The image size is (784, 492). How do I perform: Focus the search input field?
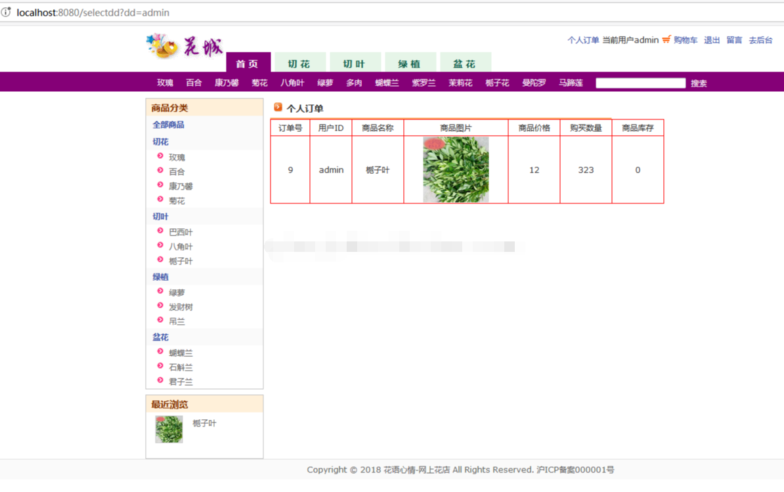pyautogui.click(x=640, y=83)
